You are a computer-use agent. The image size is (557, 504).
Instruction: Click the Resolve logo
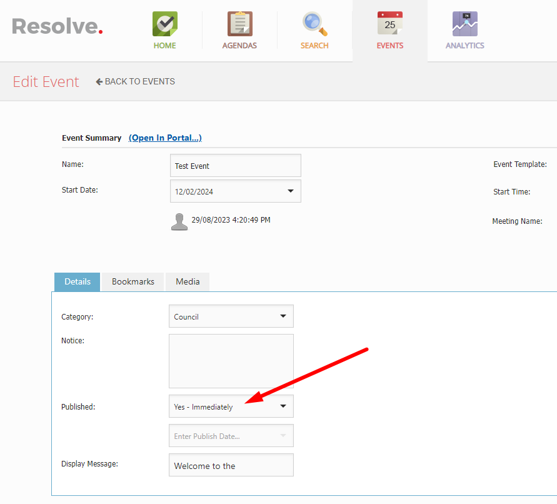point(57,26)
